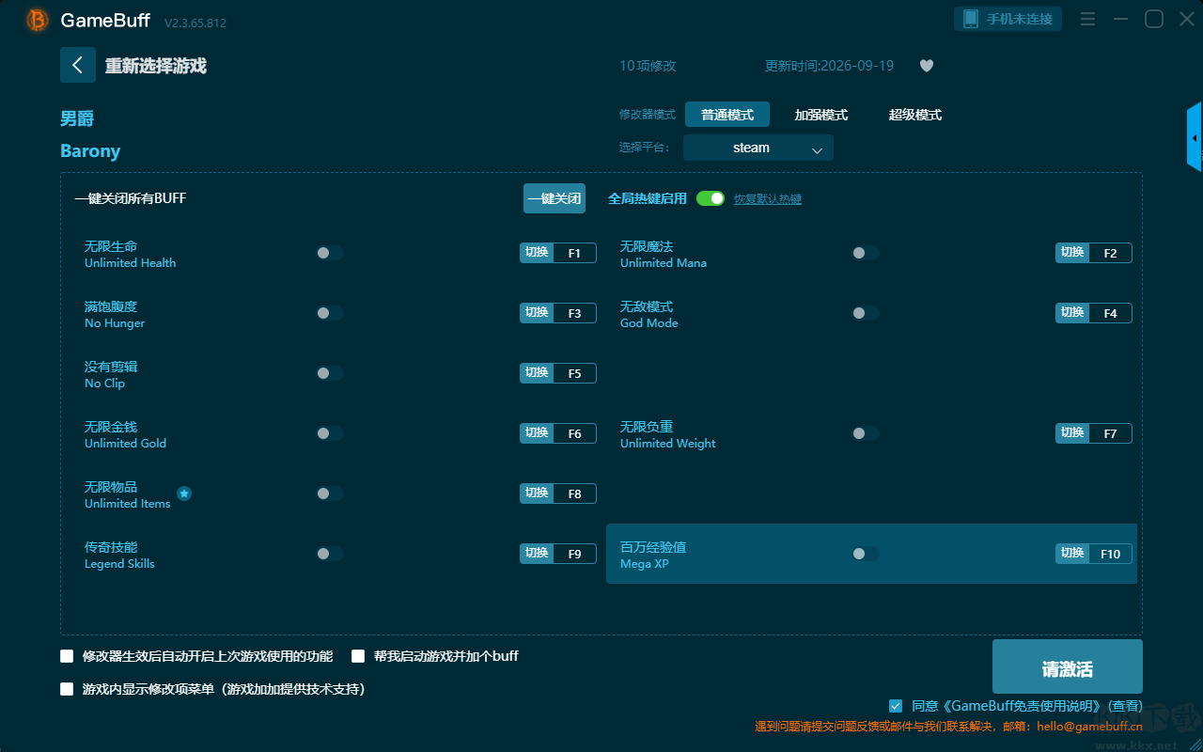
Task: Click the 恢复默认热键 link
Action: pos(768,199)
